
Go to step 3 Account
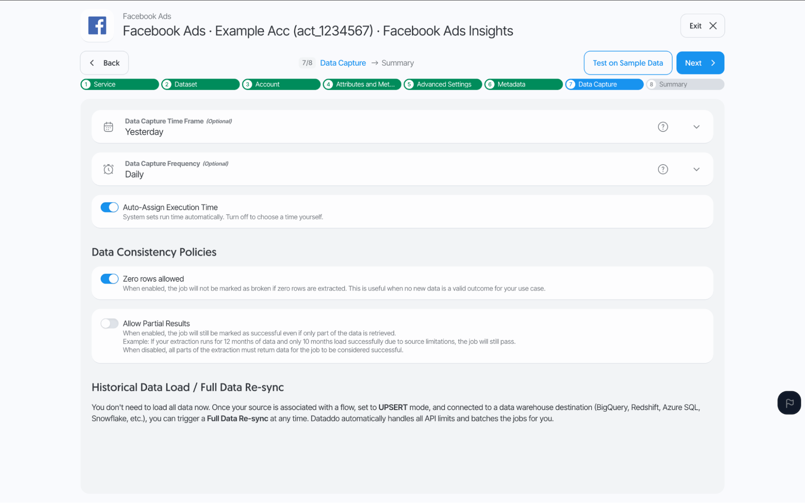click(x=281, y=84)
